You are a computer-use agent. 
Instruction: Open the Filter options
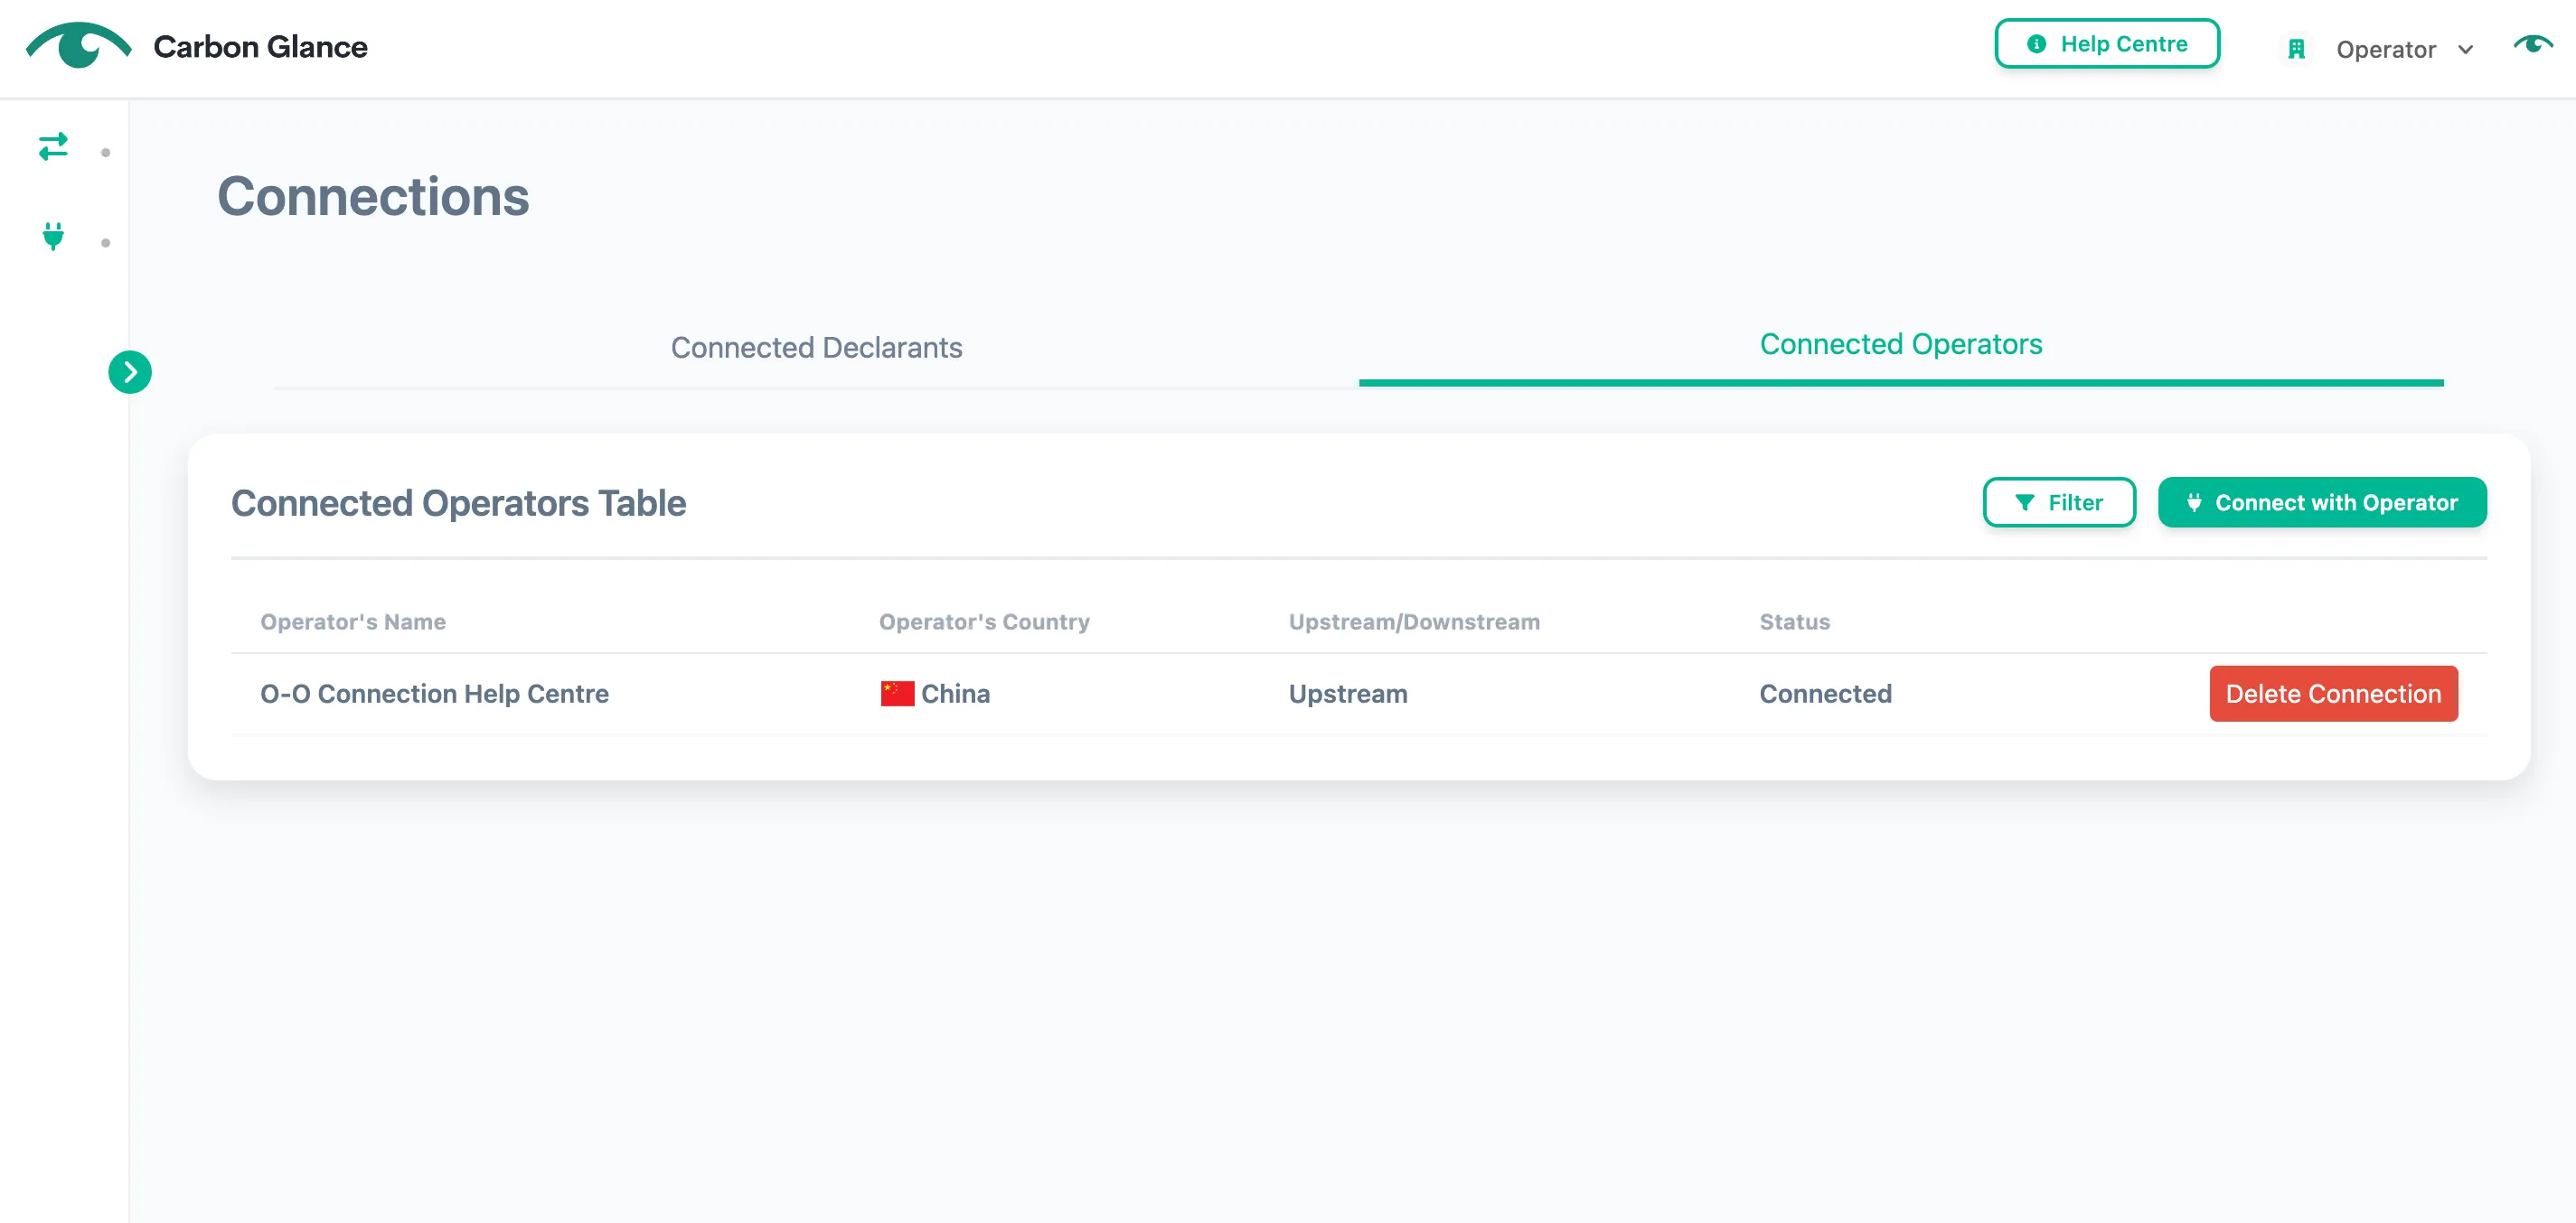[x=2059, y=502]
